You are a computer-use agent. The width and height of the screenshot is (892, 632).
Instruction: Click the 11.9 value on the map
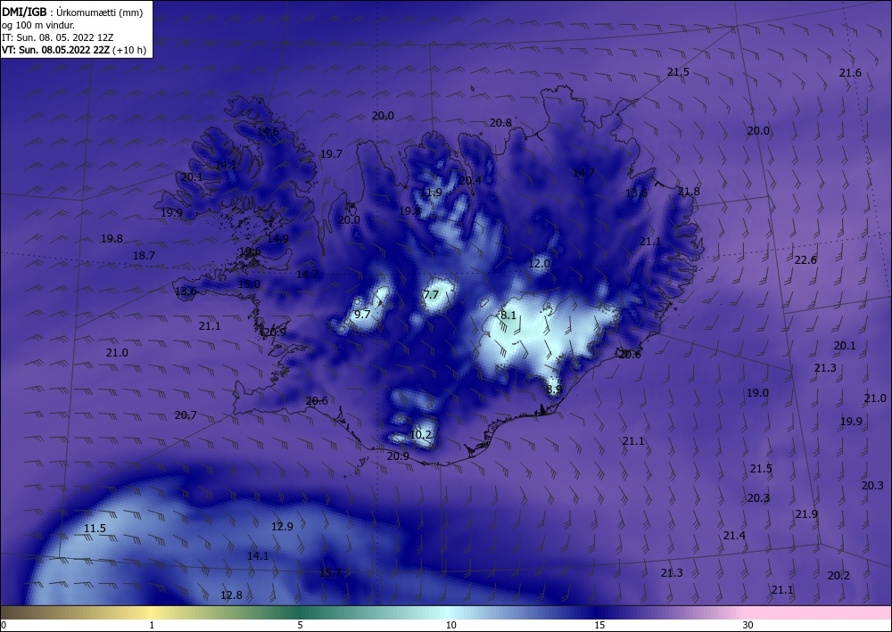[x=431, y=193]
